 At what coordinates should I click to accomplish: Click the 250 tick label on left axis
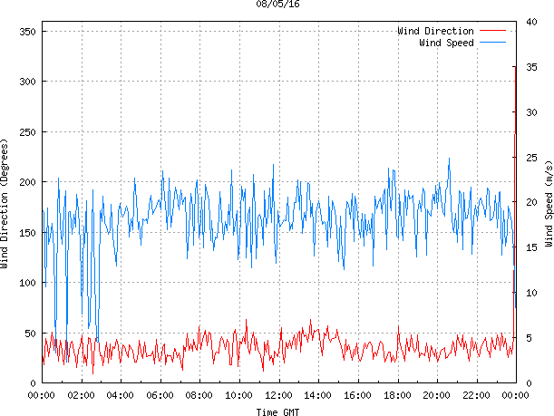(x=27, y=132)
